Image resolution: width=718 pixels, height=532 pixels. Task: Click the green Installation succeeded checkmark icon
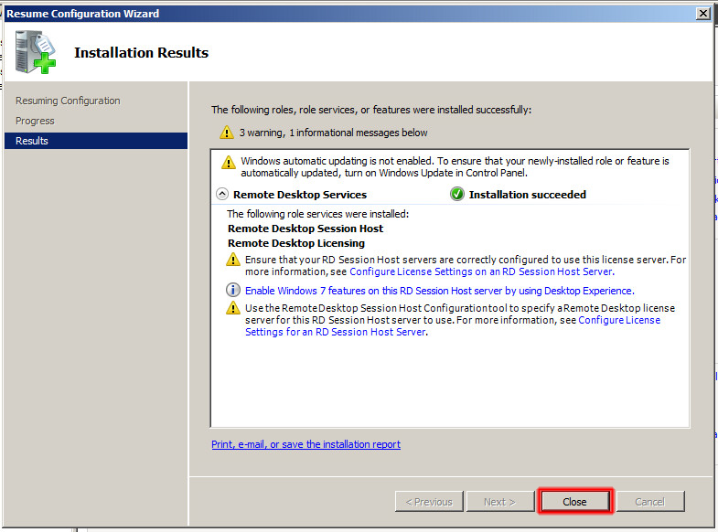click(x=457, y=194)
